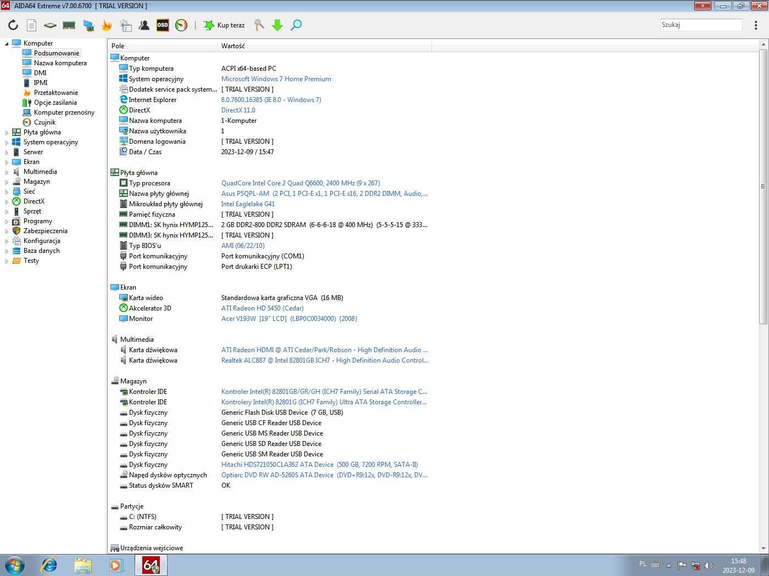Click the Wartość column header

325,46
